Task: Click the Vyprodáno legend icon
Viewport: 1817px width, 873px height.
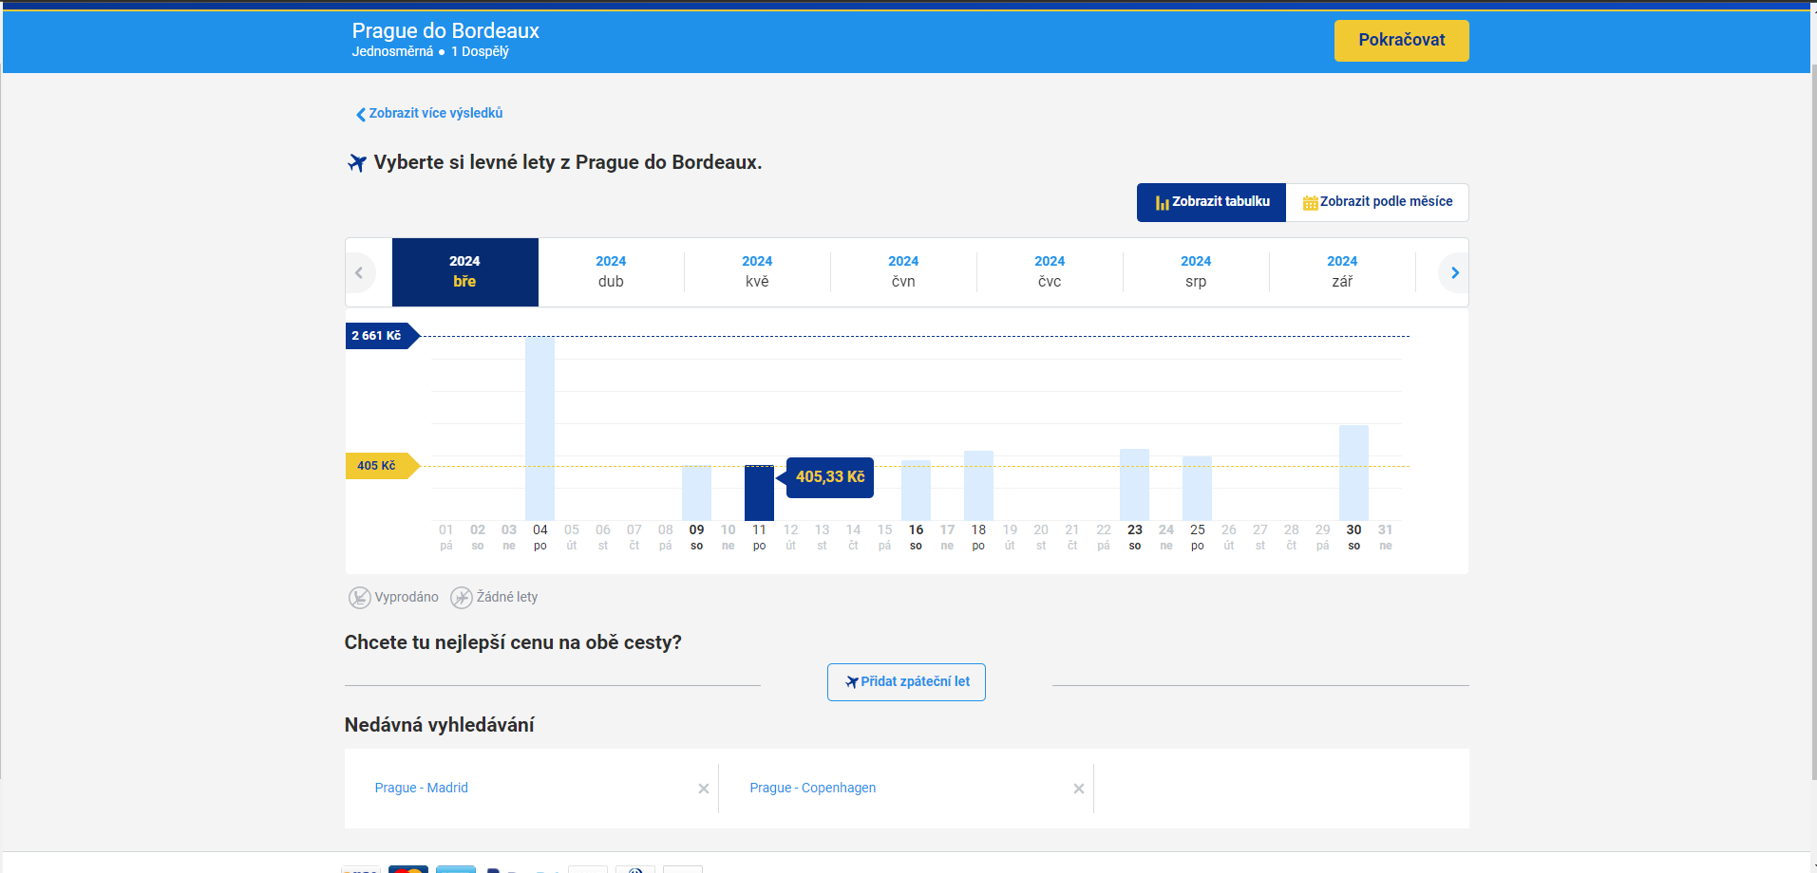Action: (x=360, y=597)
